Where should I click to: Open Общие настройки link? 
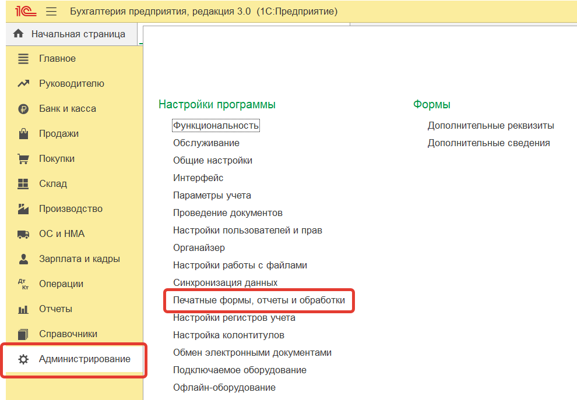213,161
